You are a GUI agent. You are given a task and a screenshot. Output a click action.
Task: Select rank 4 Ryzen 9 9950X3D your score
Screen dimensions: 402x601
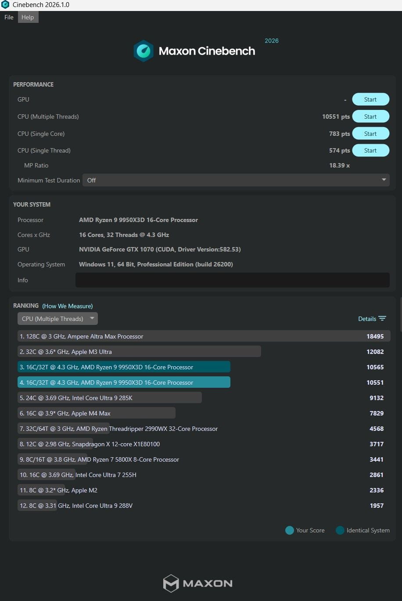tap(204, 382)
